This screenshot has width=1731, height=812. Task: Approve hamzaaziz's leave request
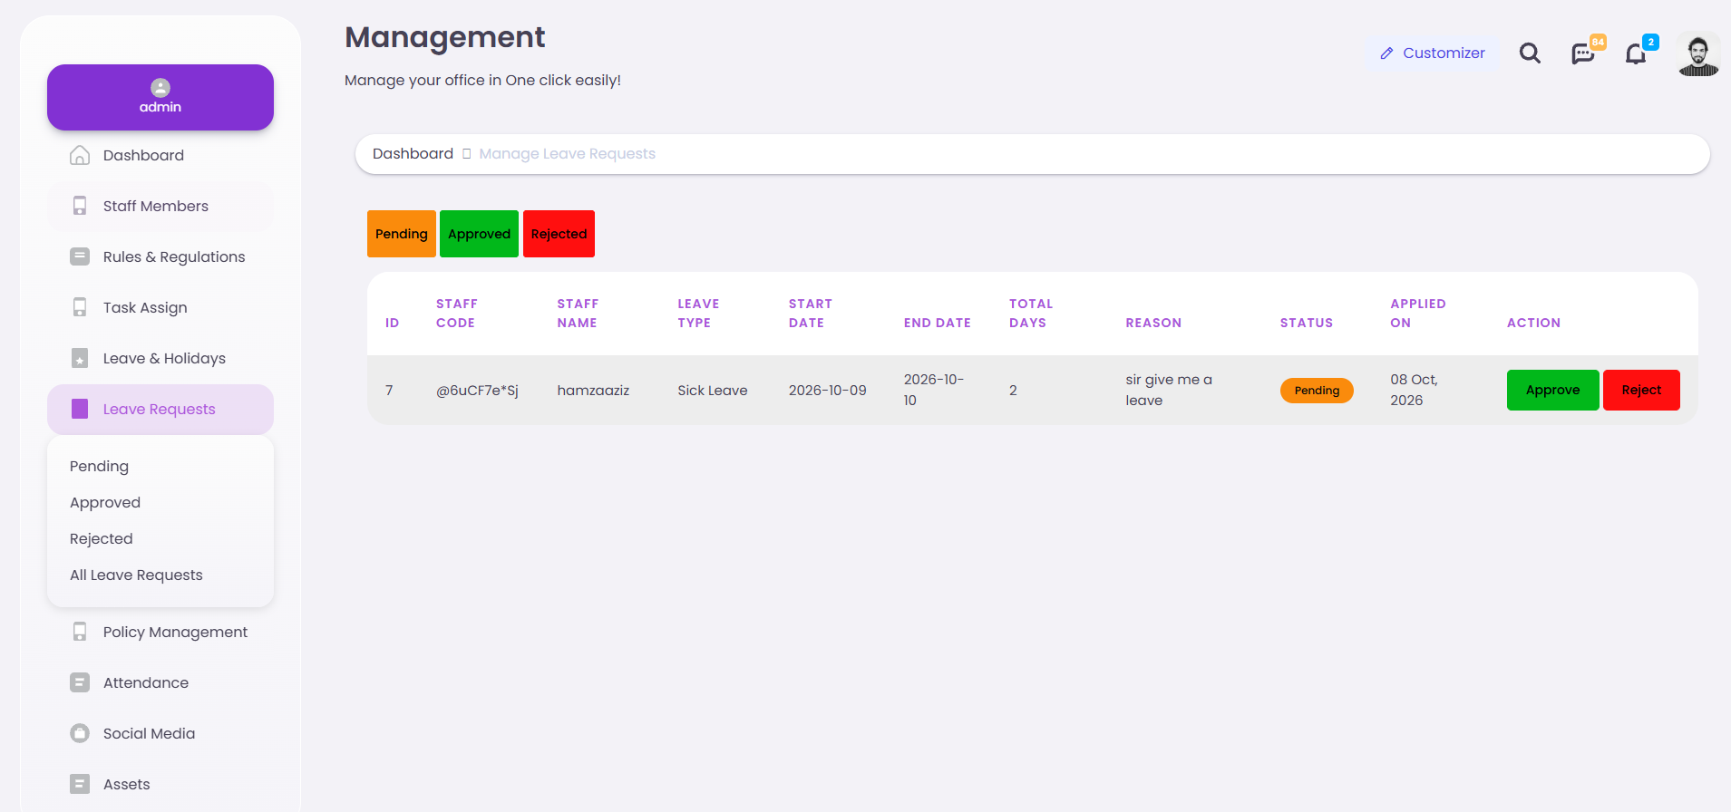click(1552, 390)
